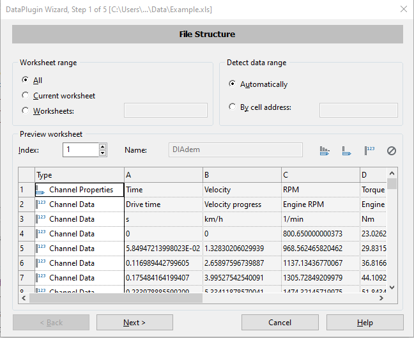The image size is (414, 338).
Task: Increase the worksheet Index with up arrow
Action: click(102, 146)
